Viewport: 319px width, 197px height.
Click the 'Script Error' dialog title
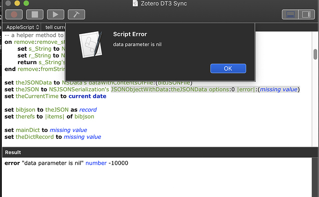[x=130, y=34]
